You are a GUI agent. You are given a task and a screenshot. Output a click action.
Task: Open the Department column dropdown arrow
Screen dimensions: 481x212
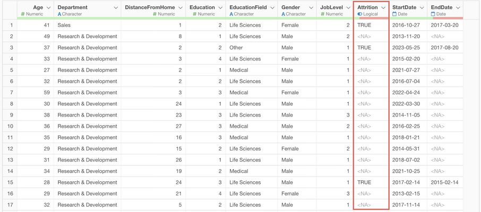pos(116,8)
